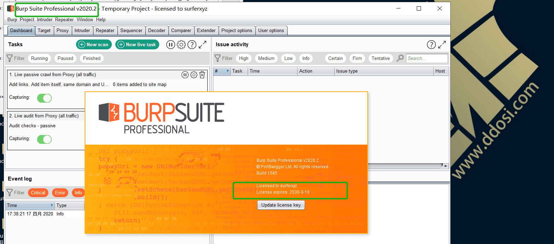Image resolution: width=554 pixels, height=244 pixels.
Task: Toggle the Certain confidence filter
Action: click(x=335, y=58)
